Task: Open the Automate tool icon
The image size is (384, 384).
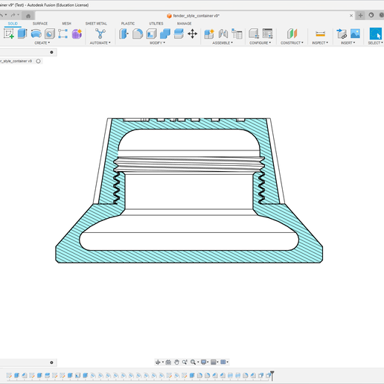Action: tap(100, 33)
